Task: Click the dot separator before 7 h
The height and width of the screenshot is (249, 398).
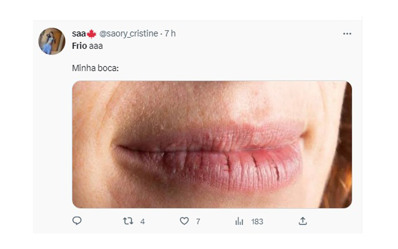Action: pyautogui.click(x=161, y=34)
